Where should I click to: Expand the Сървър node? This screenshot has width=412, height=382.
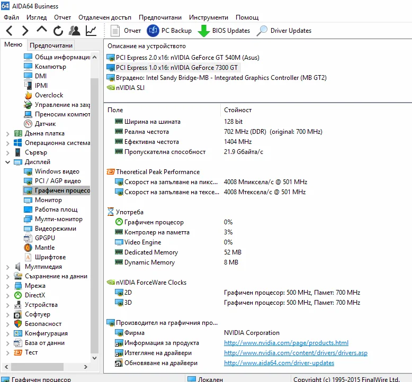[7, 153]
